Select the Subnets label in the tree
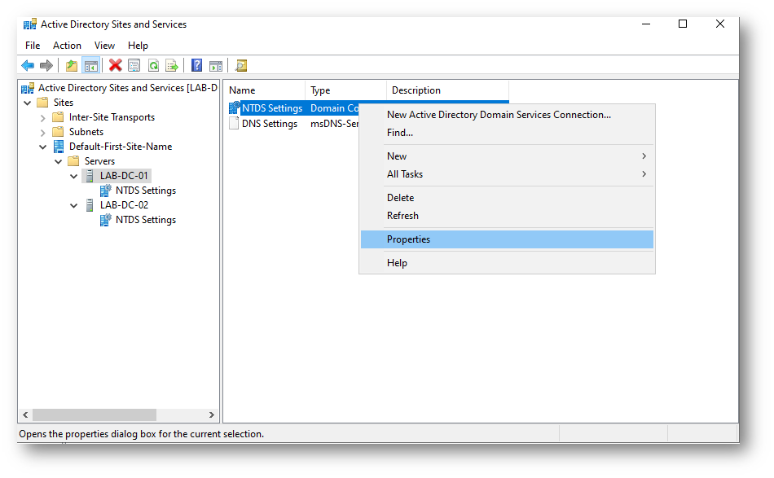774x478 pixels. pyautogui.click(x=86, y=132)
